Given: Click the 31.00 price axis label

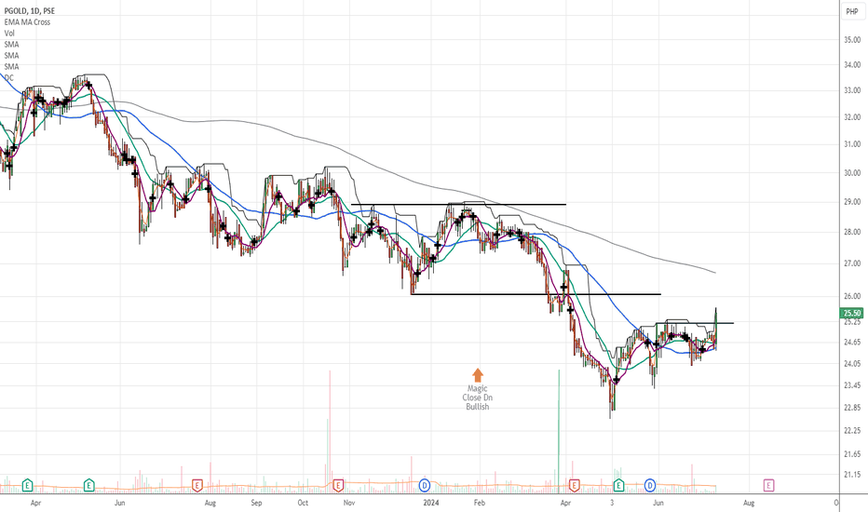Looking at the screenshot, I should point(852,144).
